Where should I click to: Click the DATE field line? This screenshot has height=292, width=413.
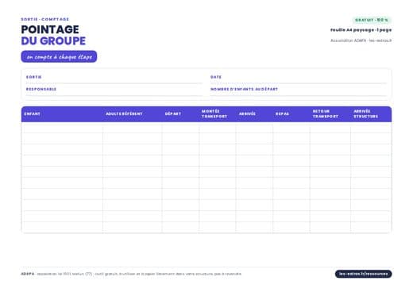coord(299,79)
